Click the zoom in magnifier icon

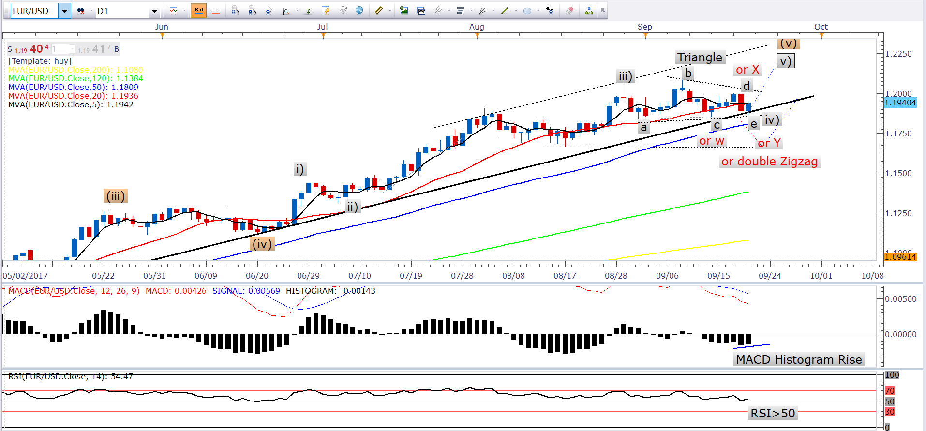(235, 11)
